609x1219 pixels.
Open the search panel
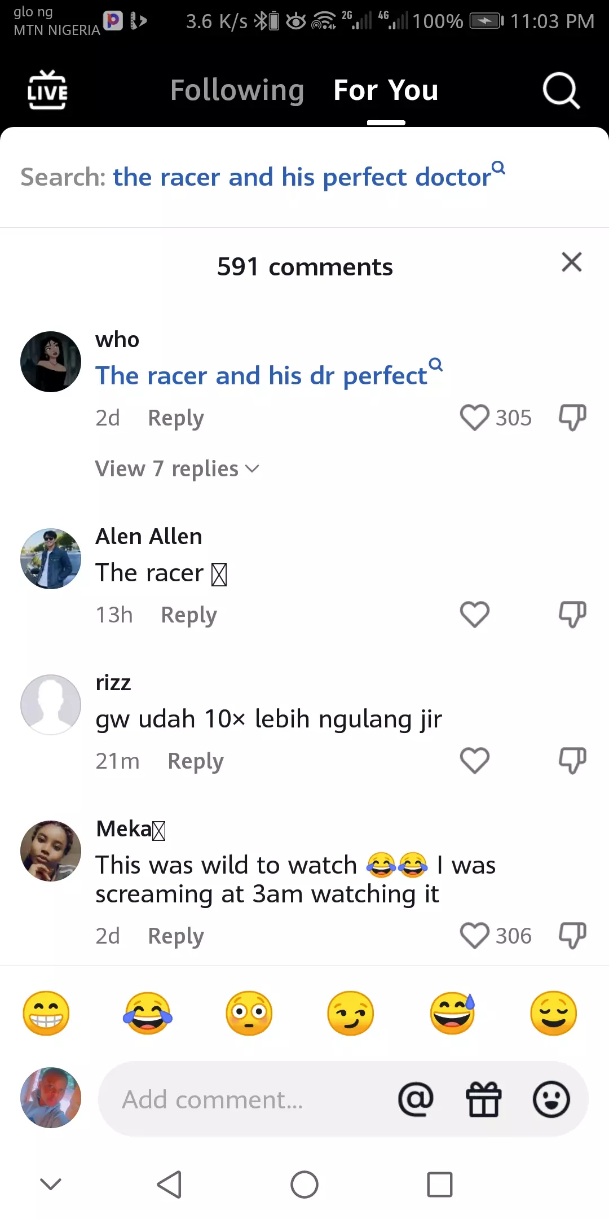[561, 90]
